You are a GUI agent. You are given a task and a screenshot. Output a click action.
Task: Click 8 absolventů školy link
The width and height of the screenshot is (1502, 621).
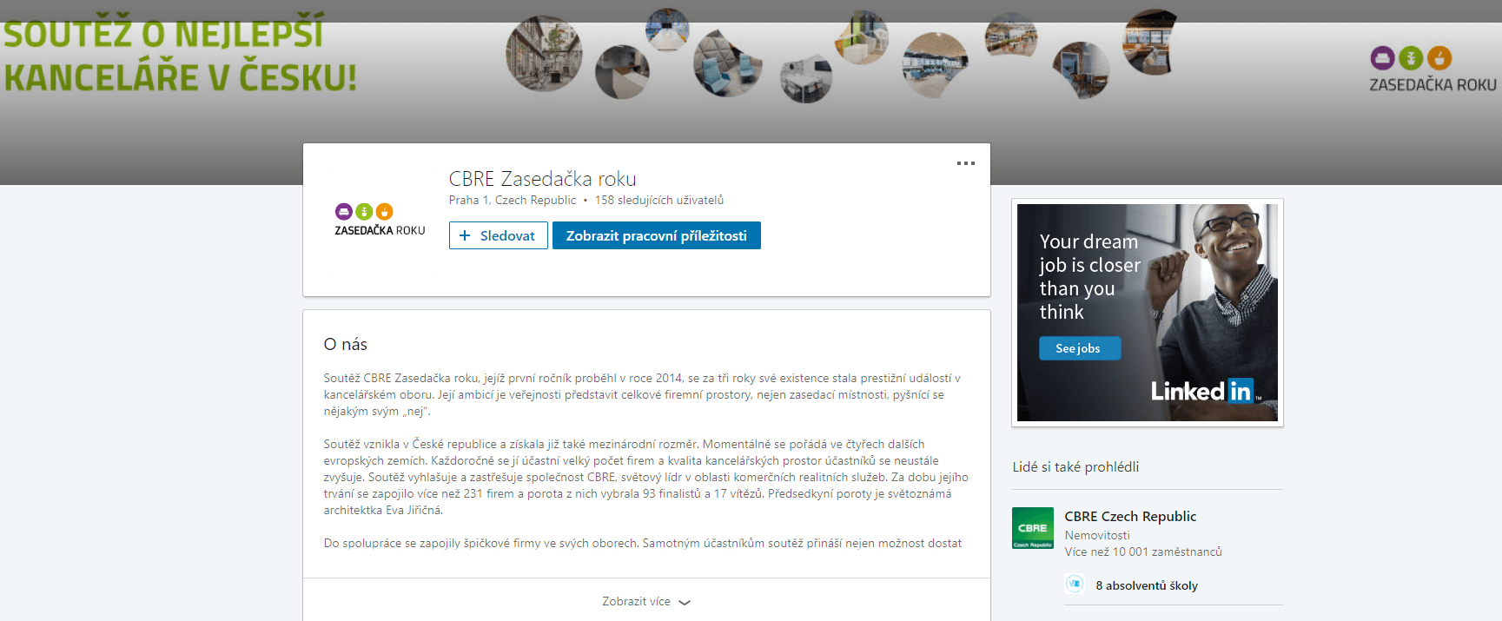coord(1147,585)
